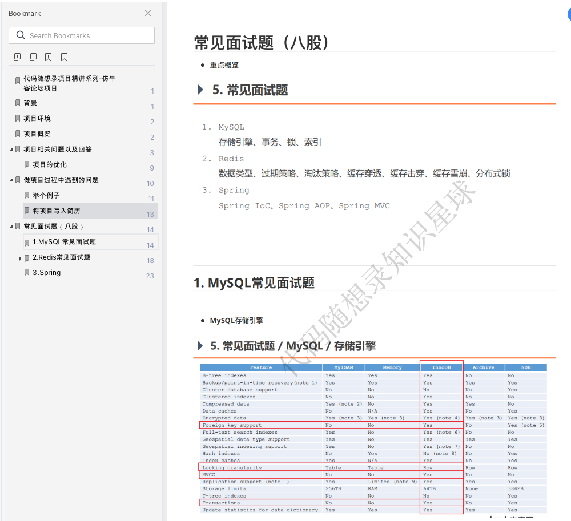The width and height of the screenshot is (571, 521).
Task: Click the Add Bookmark icon
Action: [x=48, y=56]
